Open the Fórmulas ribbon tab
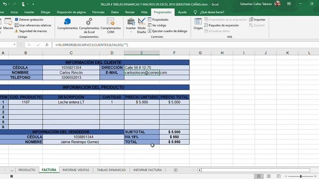 (99, 12)
